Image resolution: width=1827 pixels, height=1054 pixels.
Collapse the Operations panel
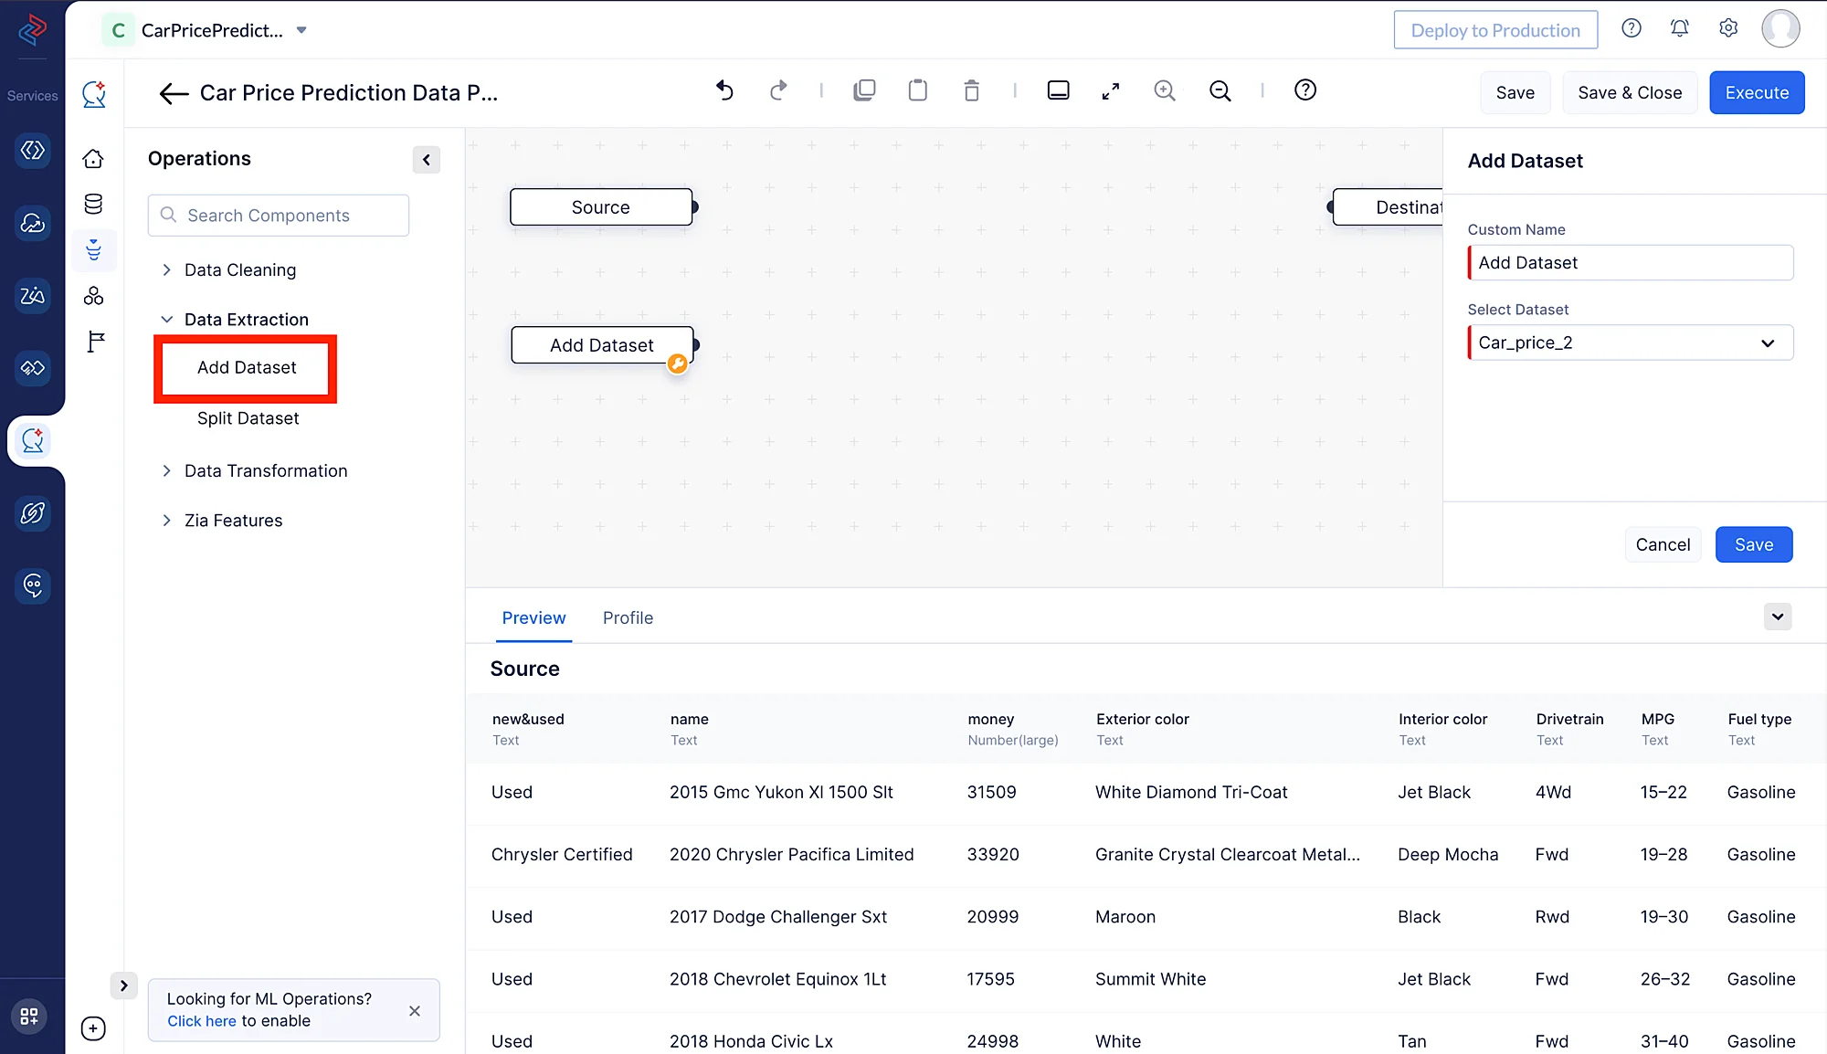[x=426, y=160]
